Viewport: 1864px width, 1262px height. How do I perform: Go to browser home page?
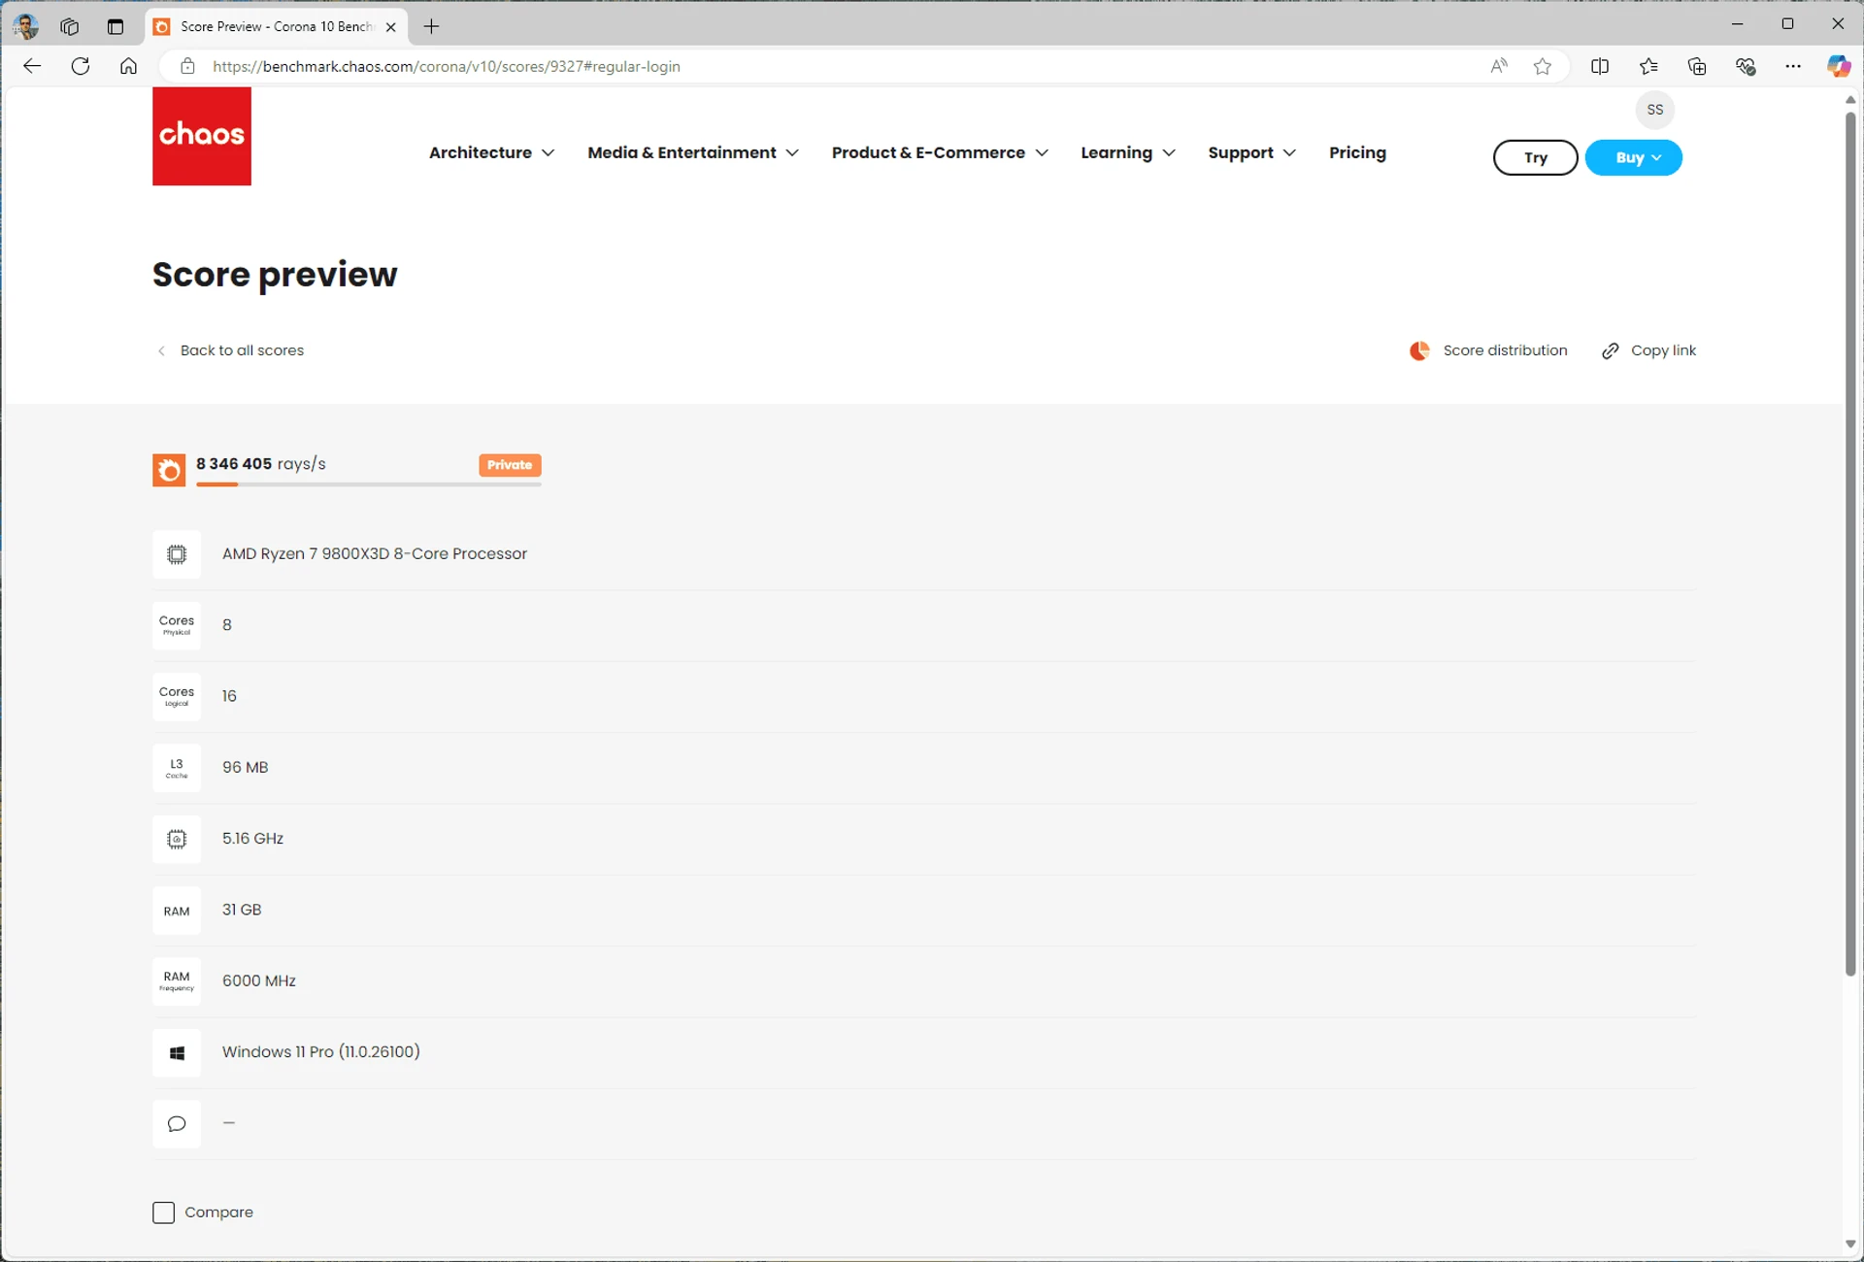point(128,66)
